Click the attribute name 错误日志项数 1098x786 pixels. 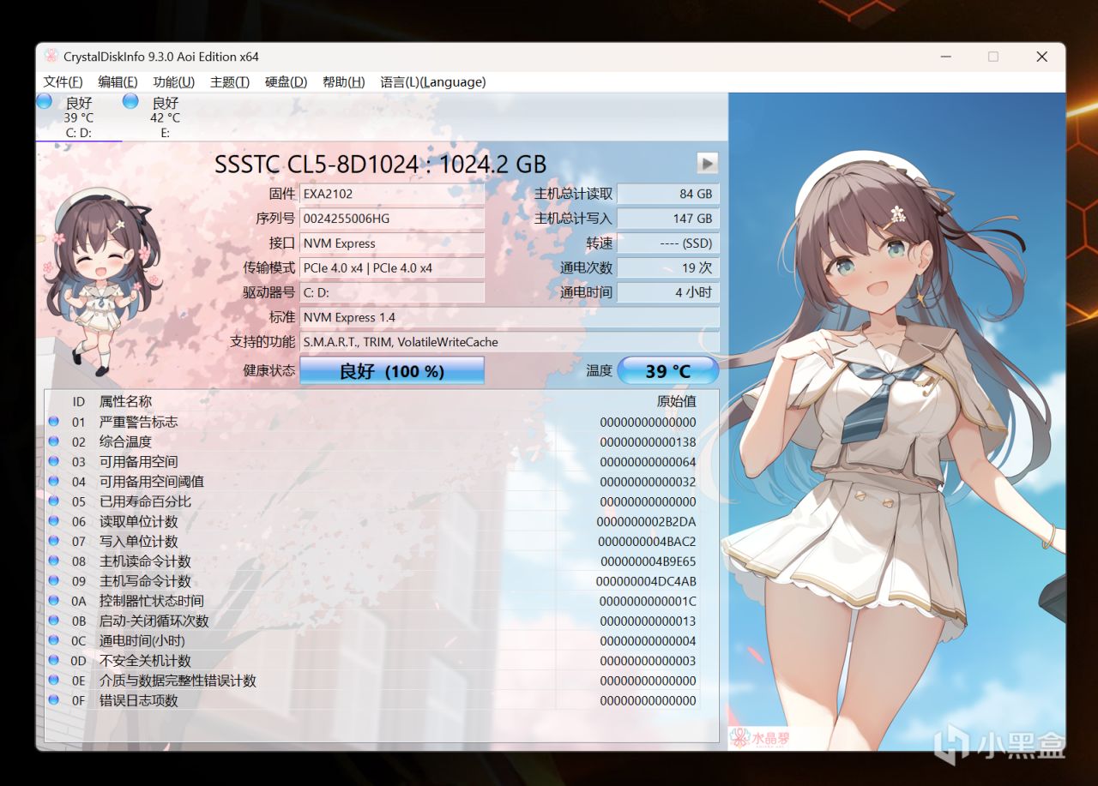(x=138, y=700)
